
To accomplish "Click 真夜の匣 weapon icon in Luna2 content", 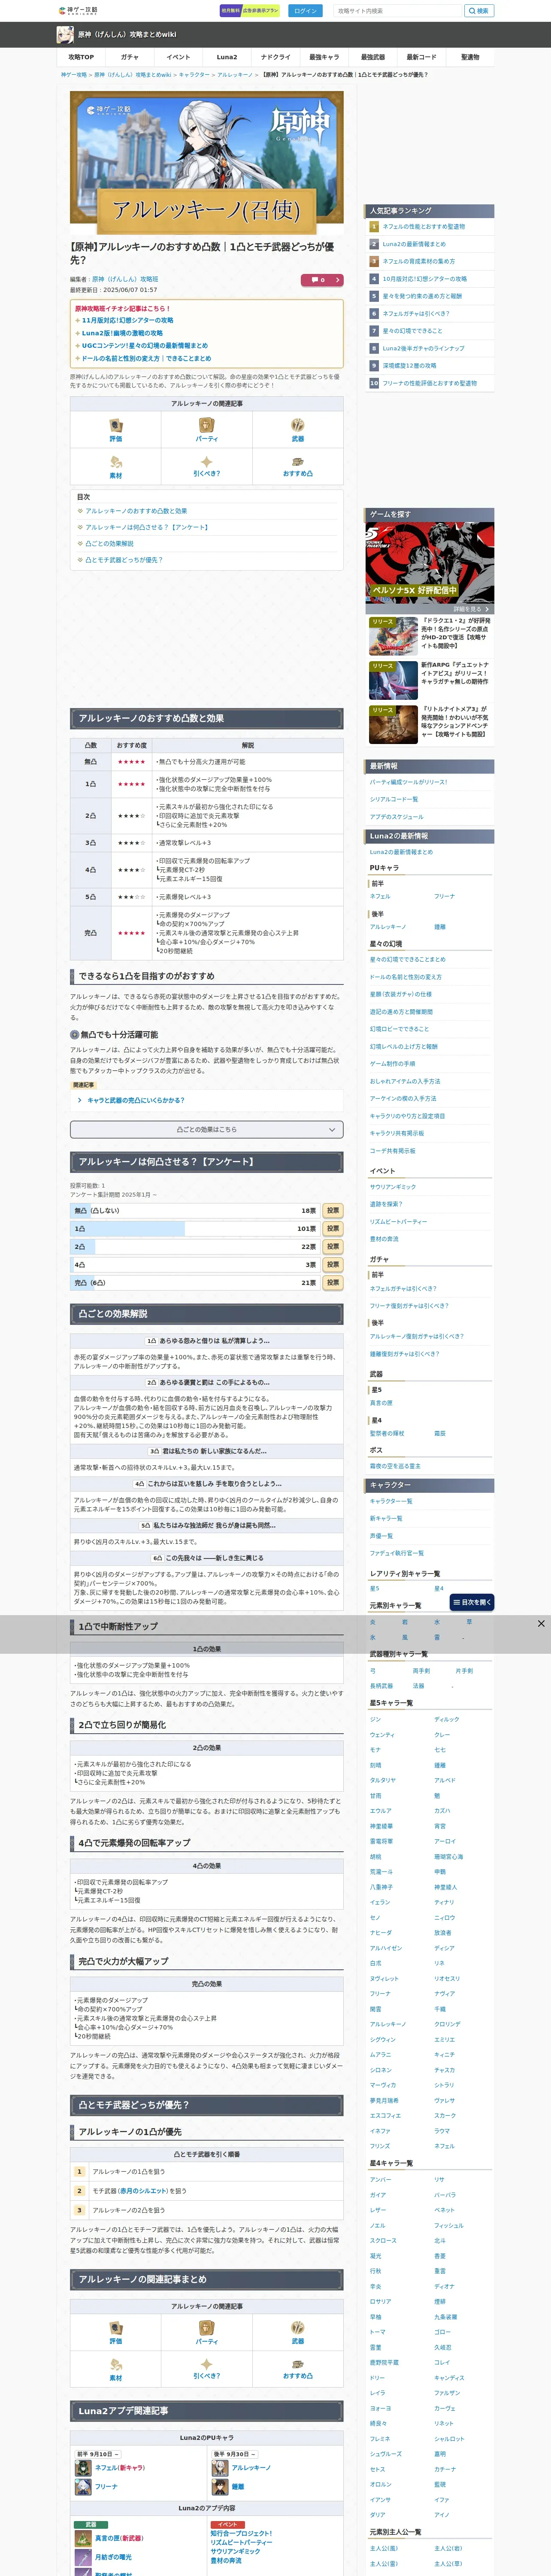I will pos(83,2538).
